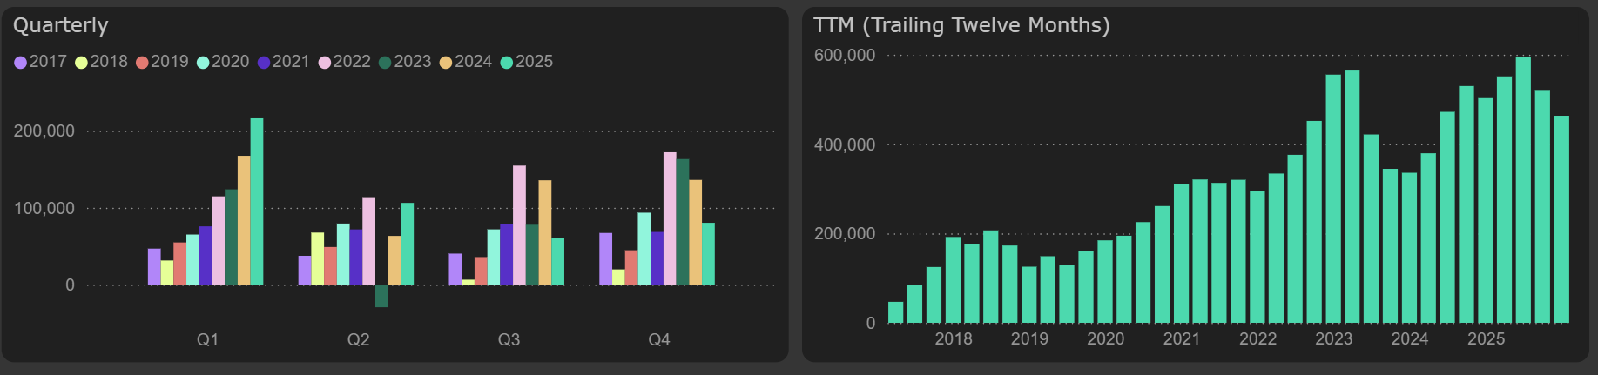Hide the 2018 series via its legend

coord(82,63)
